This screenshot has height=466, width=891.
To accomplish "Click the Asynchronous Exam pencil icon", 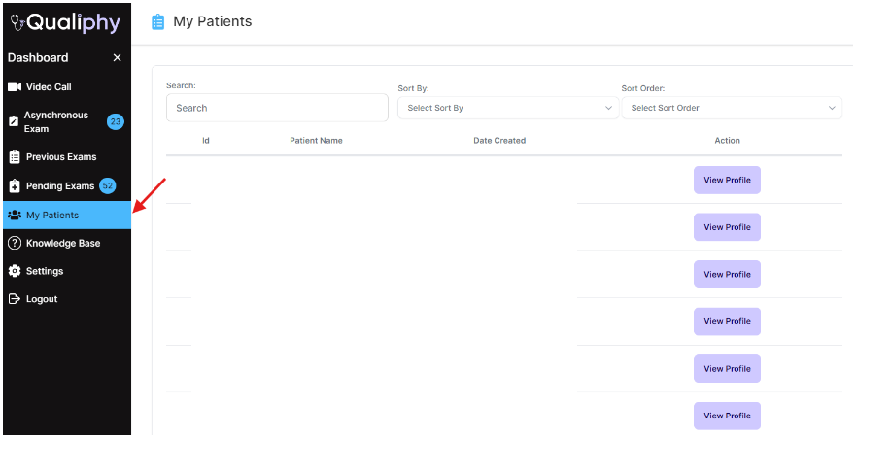I will pos(14,122).
